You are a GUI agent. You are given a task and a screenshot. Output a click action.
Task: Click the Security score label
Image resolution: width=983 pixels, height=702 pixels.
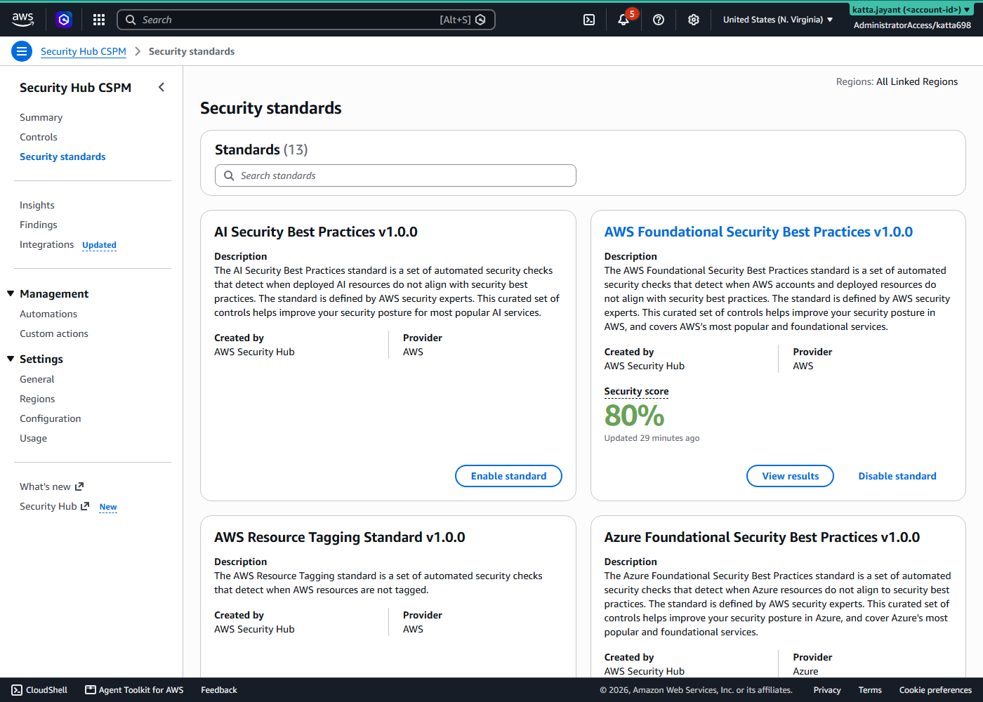pos(636,391)
